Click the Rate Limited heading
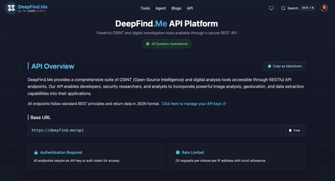Image resolution: width=335 pixels, height=181 pixels. click(193, 152)
